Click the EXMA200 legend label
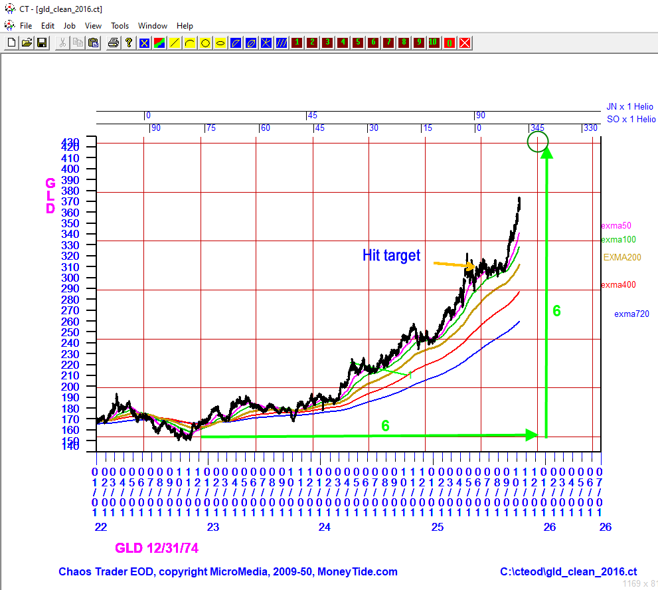The height and width of the screenshot is (590, 658). [622, 257]
